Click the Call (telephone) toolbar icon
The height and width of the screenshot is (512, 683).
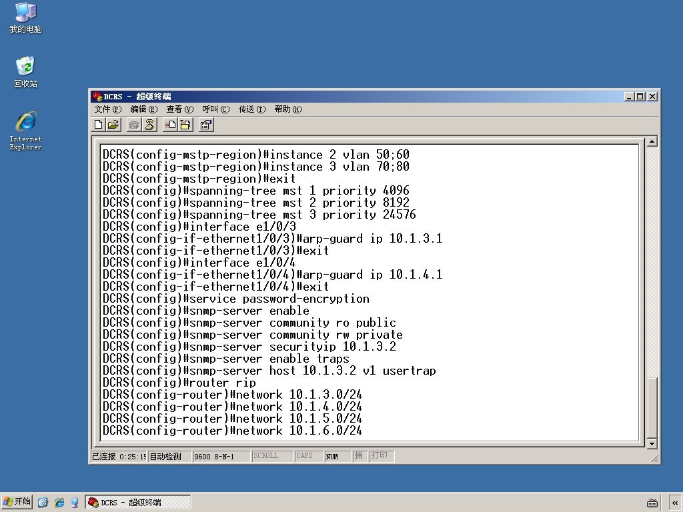(134, 125)
